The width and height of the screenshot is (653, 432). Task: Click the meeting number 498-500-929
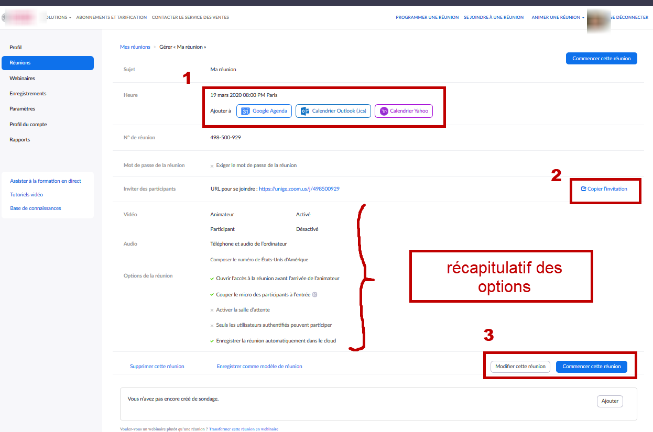click(x=225, y=138)
